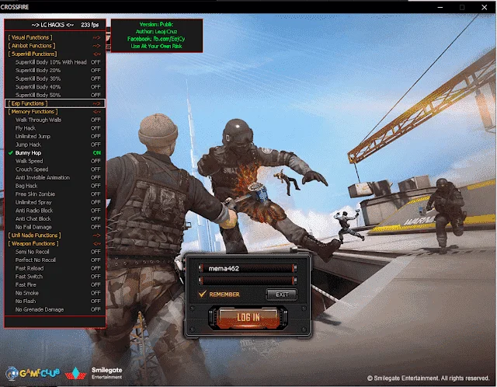Viewport: 497px width, 387px height.
Task: Toggle Perfect No Recoil option
Action: (x=55, y=260)
